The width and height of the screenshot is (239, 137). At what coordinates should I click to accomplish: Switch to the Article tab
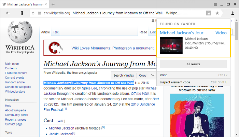pos(45,32)
